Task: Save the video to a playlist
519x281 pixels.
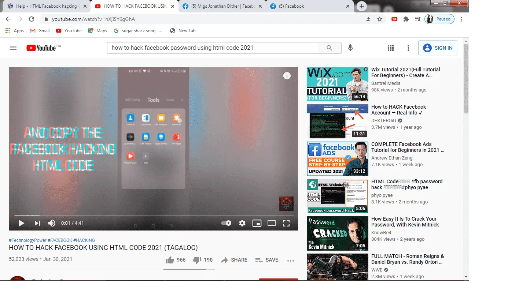Action: coord(267,260)
